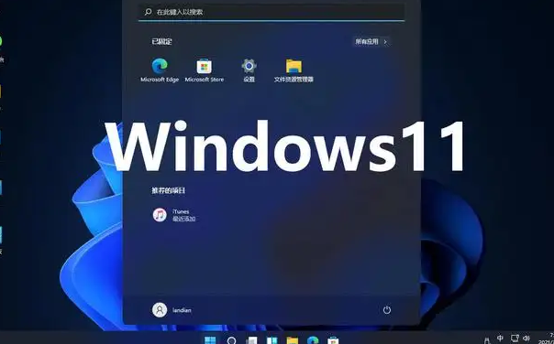Open the landian user account avatar
554x344 pixels.
click(x=160, y=310)
